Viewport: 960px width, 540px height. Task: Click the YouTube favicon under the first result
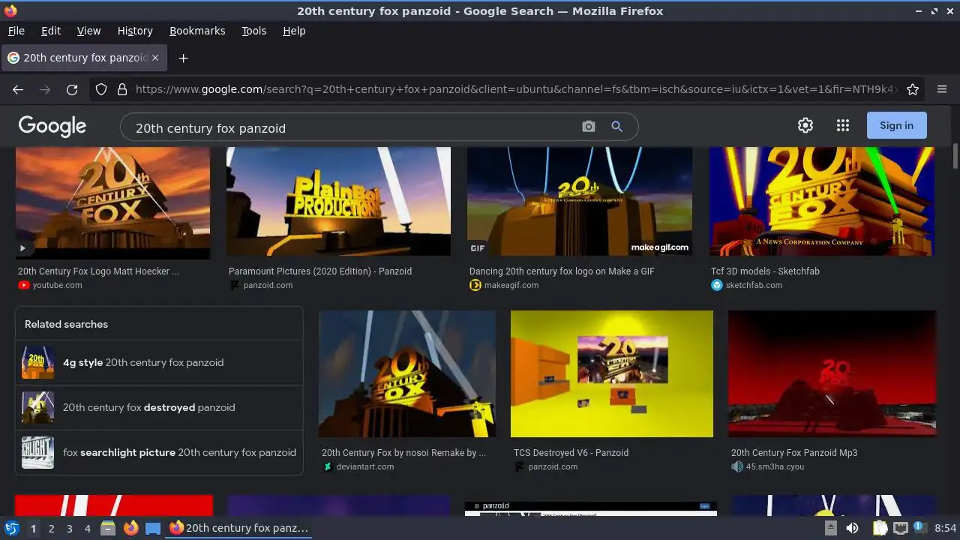pyautogui.click(x=24, y=285)
